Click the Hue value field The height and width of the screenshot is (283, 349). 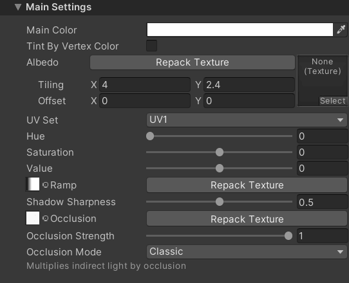tap(323, 136)
